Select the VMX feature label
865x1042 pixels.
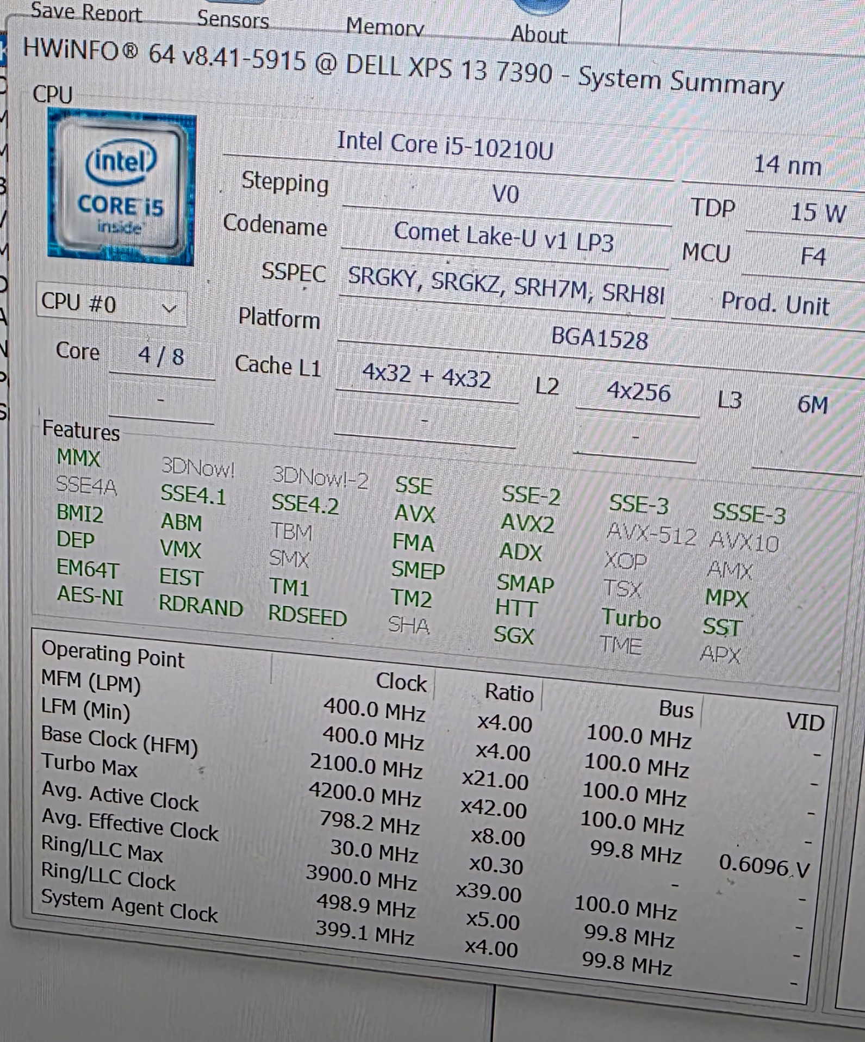tap(181, 549)
